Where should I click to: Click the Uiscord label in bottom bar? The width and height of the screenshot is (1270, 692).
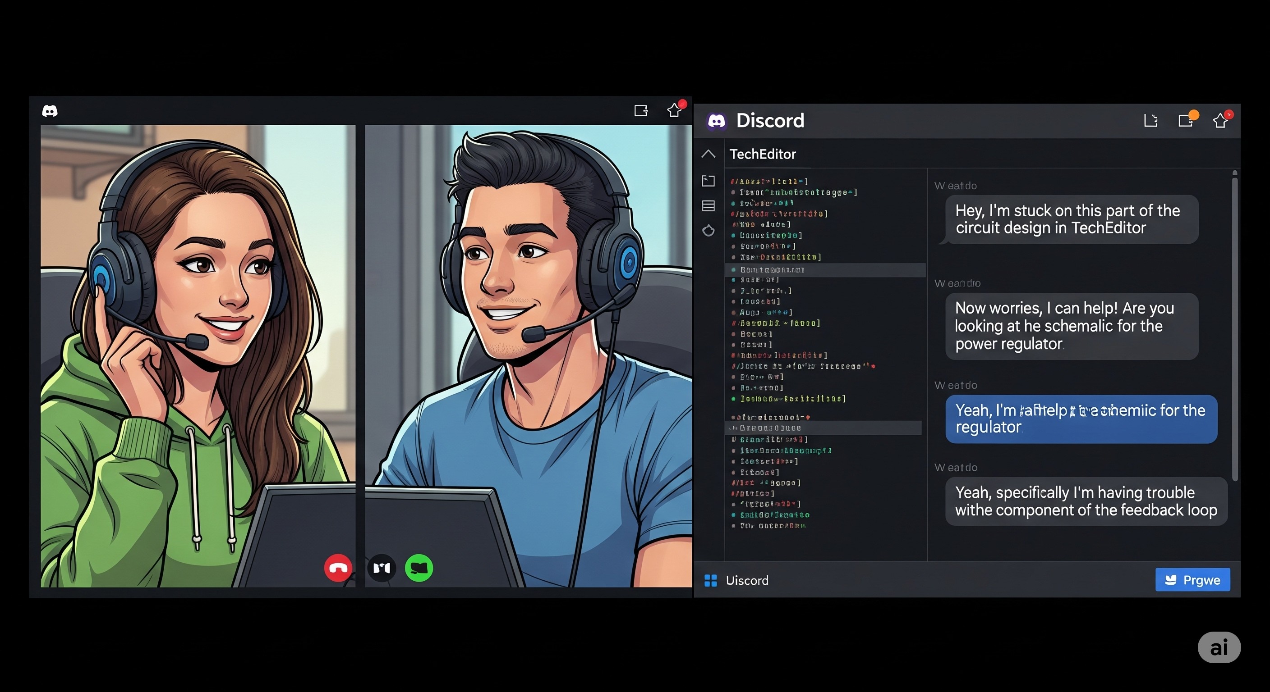click(x=747, y=581)
